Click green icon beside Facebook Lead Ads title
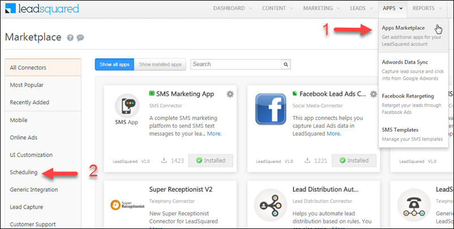 295,93
